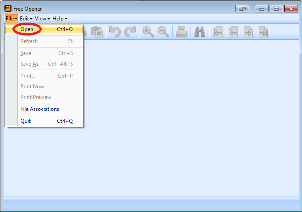This screenshot has width=302, height=212.
Task: Click the Print printer toolbar icon
Action: point(182,32)
